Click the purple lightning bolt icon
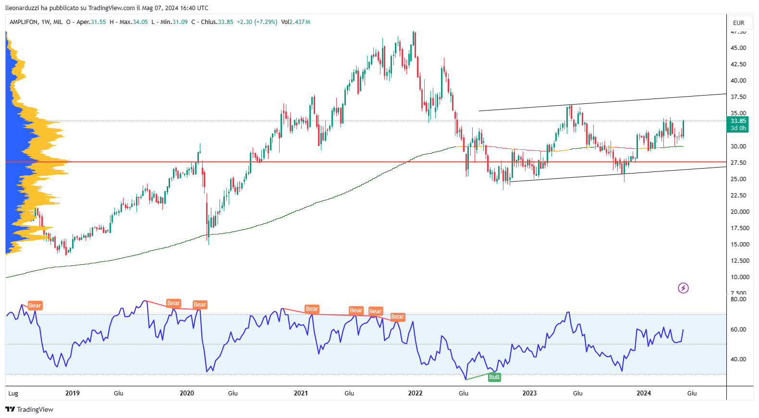759x418 pixels. pyautogui.click(x=683, y=288)
